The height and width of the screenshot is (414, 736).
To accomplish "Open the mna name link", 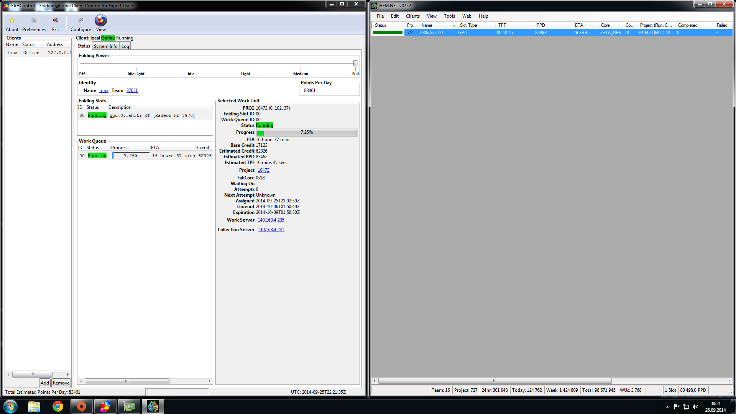I will tap(104, 90).
